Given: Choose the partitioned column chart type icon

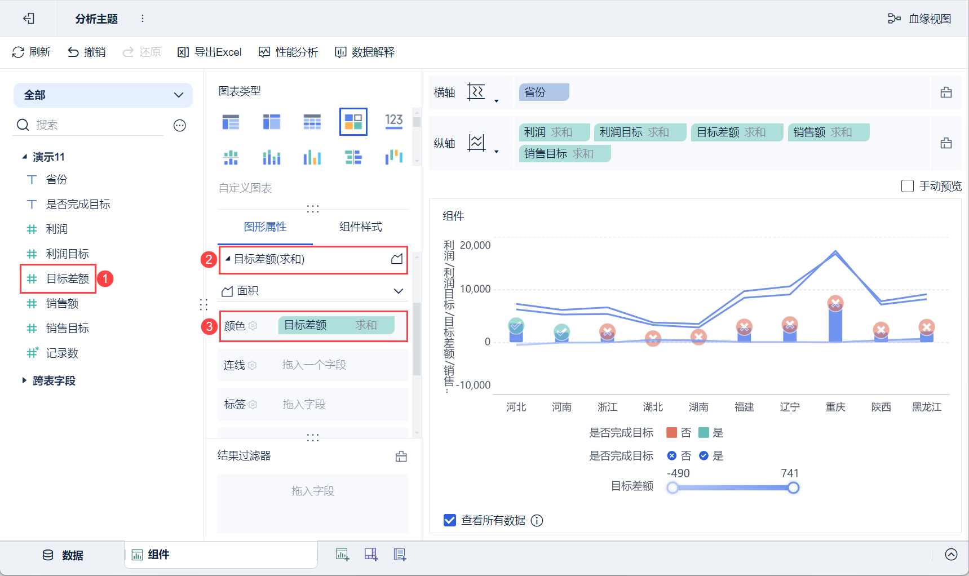Looking at the screenshot, I should tap(231, 157).
